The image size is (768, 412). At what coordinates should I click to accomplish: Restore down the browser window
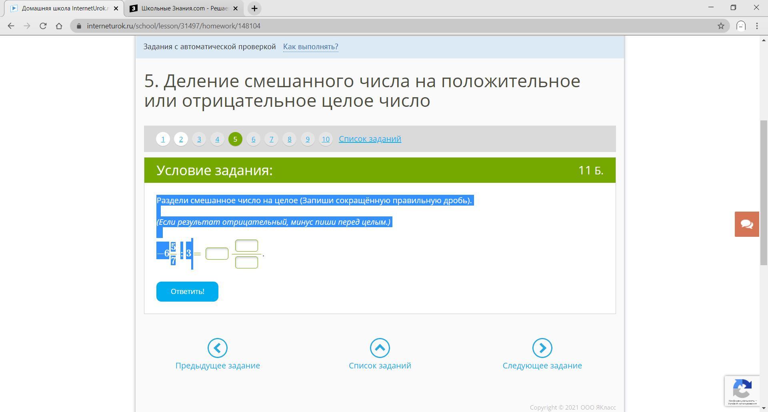tap(733, 8)
